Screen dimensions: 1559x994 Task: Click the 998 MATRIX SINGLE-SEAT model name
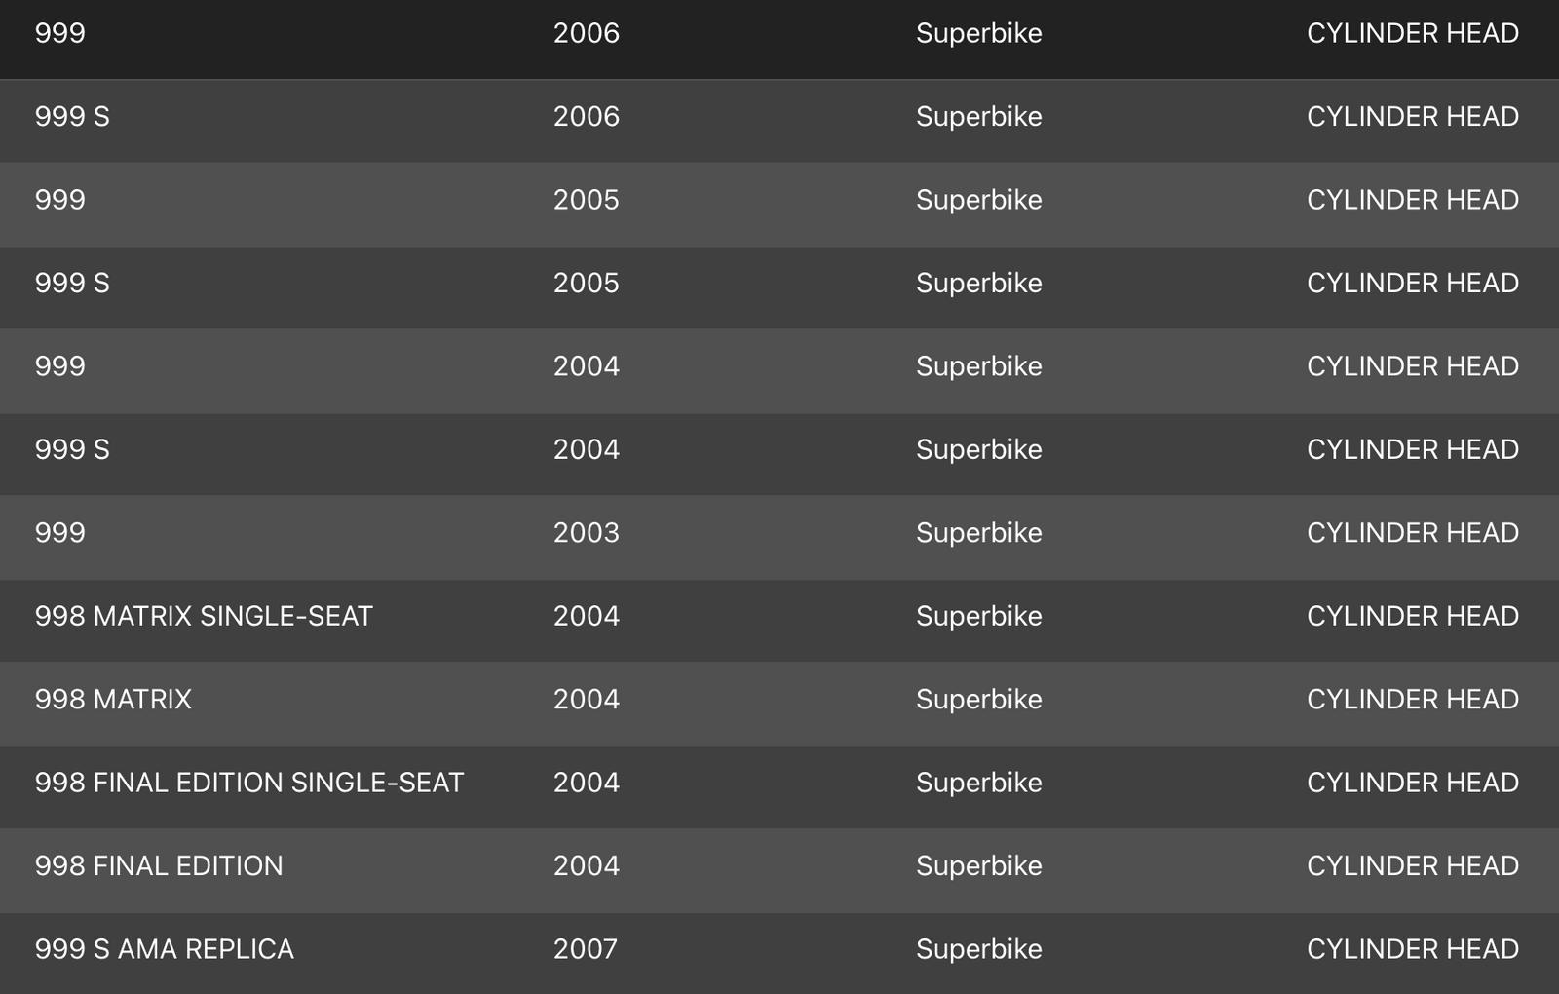click(204, 616)
